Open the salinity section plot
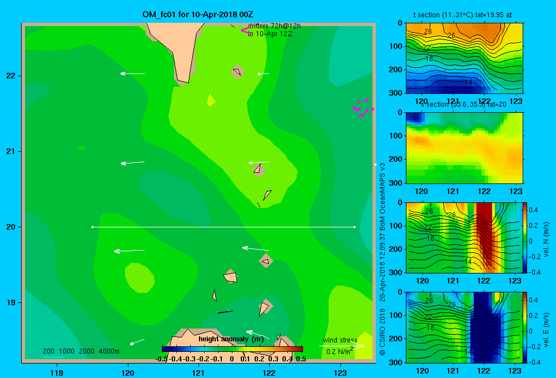The image size is (556, 378). [x=464, y=148]
